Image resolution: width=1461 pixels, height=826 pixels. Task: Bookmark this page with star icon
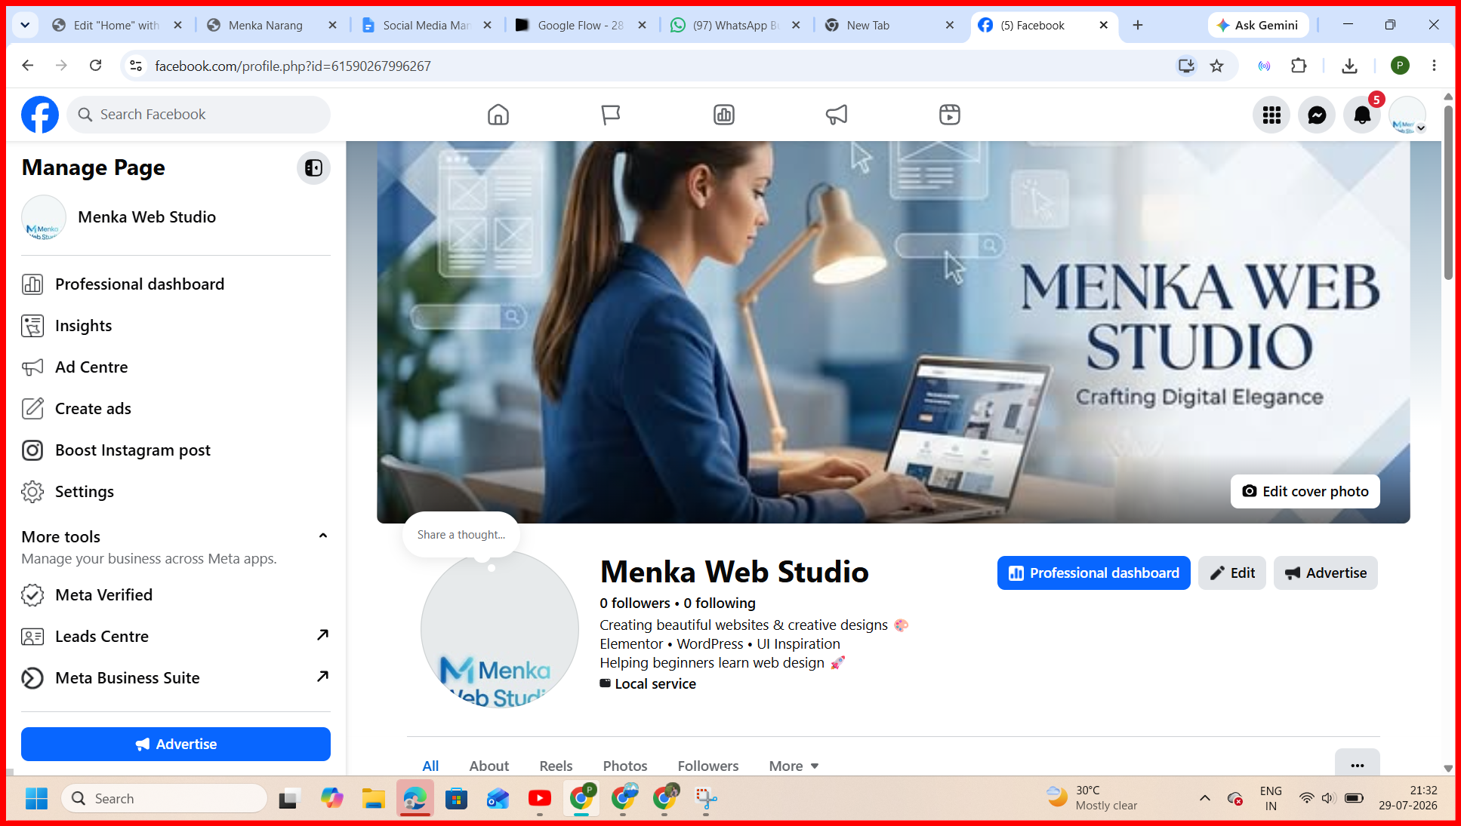[1216, 66]
